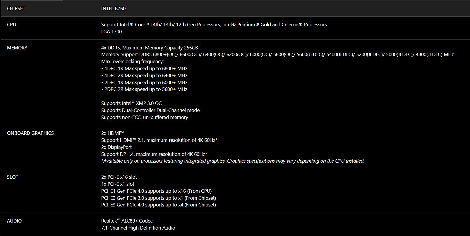The image size is (470, 236).
Task: Click the AUDIO row label
Action: pos(14,221)
